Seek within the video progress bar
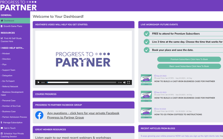Screen dimensions: 223x139 click(x=82, y=82)
